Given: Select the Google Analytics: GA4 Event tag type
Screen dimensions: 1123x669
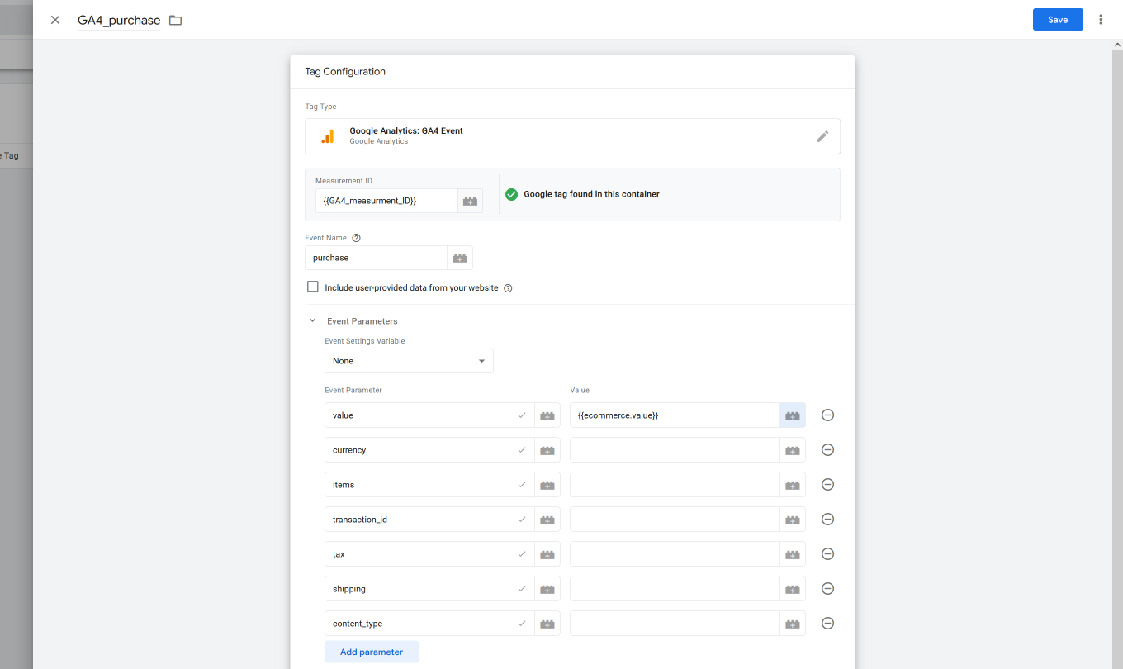Looking at the screenshot, I should coord(572,136).
